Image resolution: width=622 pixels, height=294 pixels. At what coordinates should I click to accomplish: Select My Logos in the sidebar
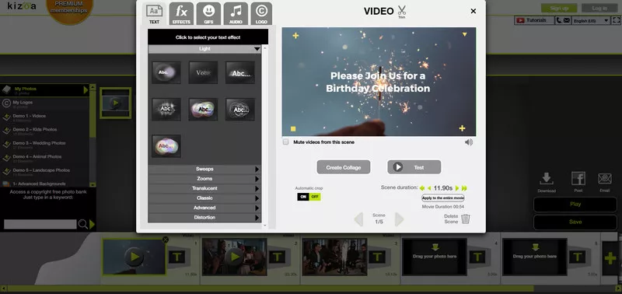coord(44,103)
